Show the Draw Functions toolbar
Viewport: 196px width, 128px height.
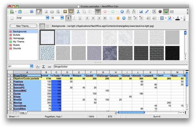[147, 12]
